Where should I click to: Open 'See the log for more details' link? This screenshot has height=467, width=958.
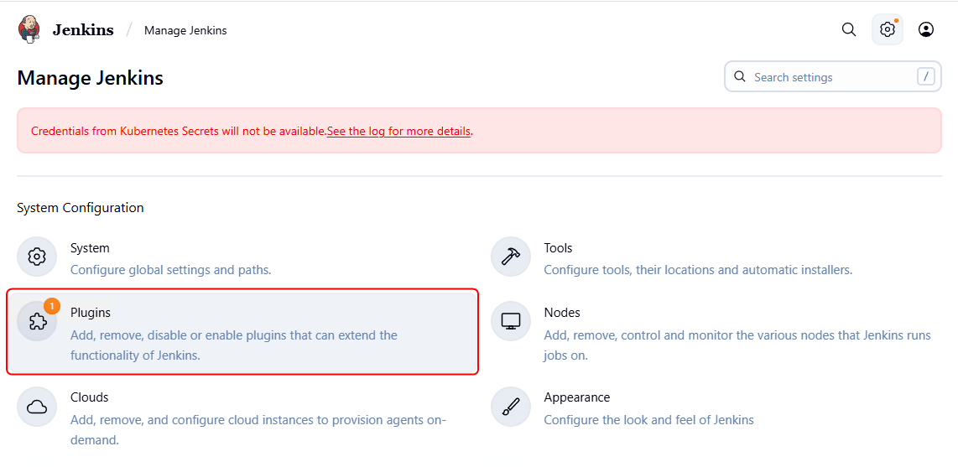(x=398, y=131)
